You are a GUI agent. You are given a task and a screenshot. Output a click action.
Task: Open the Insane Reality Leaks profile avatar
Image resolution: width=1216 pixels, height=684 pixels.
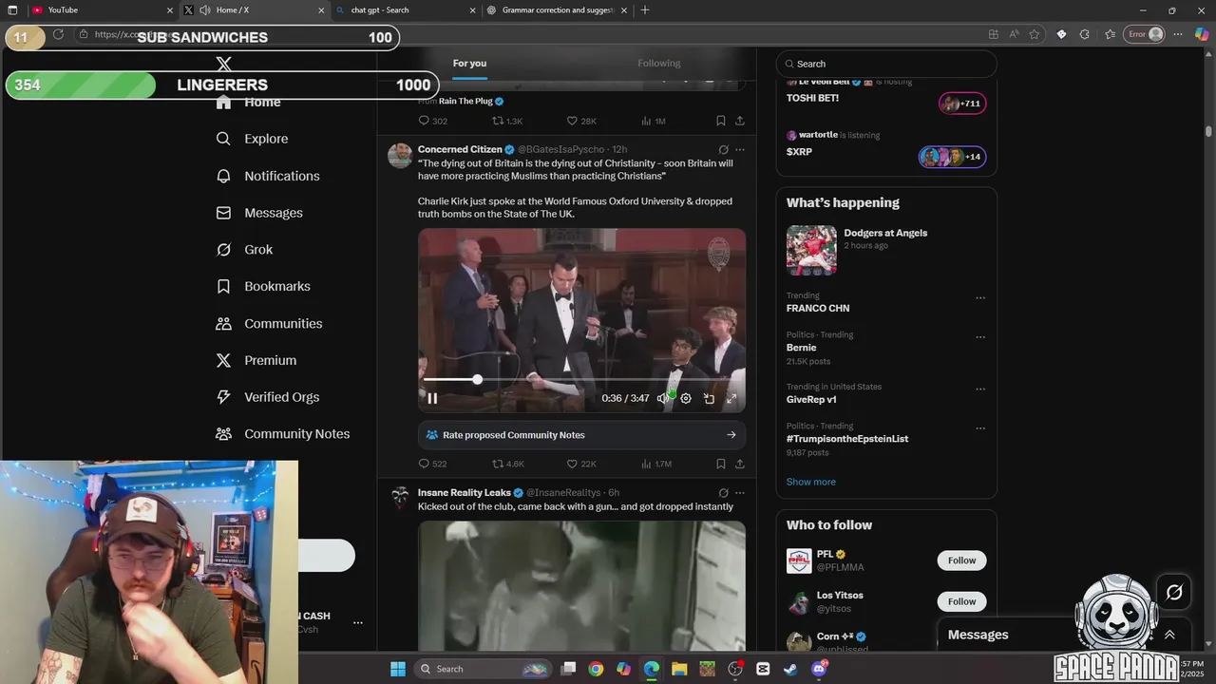(x=400, y=499)
